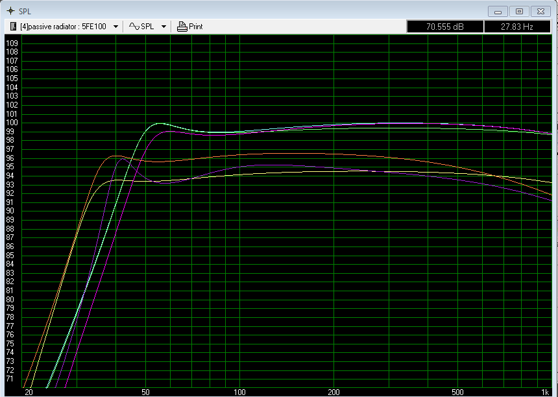558x397 pixels.
Task: Click the SPL text in the toolbar
Action: [x=148, y=27]
